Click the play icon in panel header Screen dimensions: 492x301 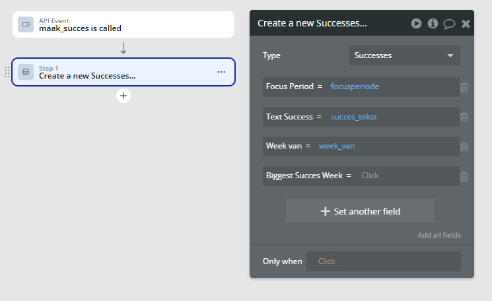[x=416, y=24]
